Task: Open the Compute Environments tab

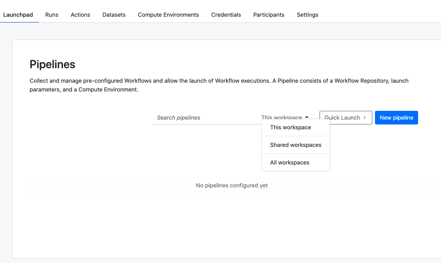Action: tap(168, 15)
